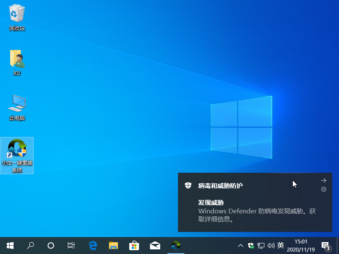The width and height of the screenshot is (339, 254).
Task: Open Mail app from taskbar
Action: 155,246
